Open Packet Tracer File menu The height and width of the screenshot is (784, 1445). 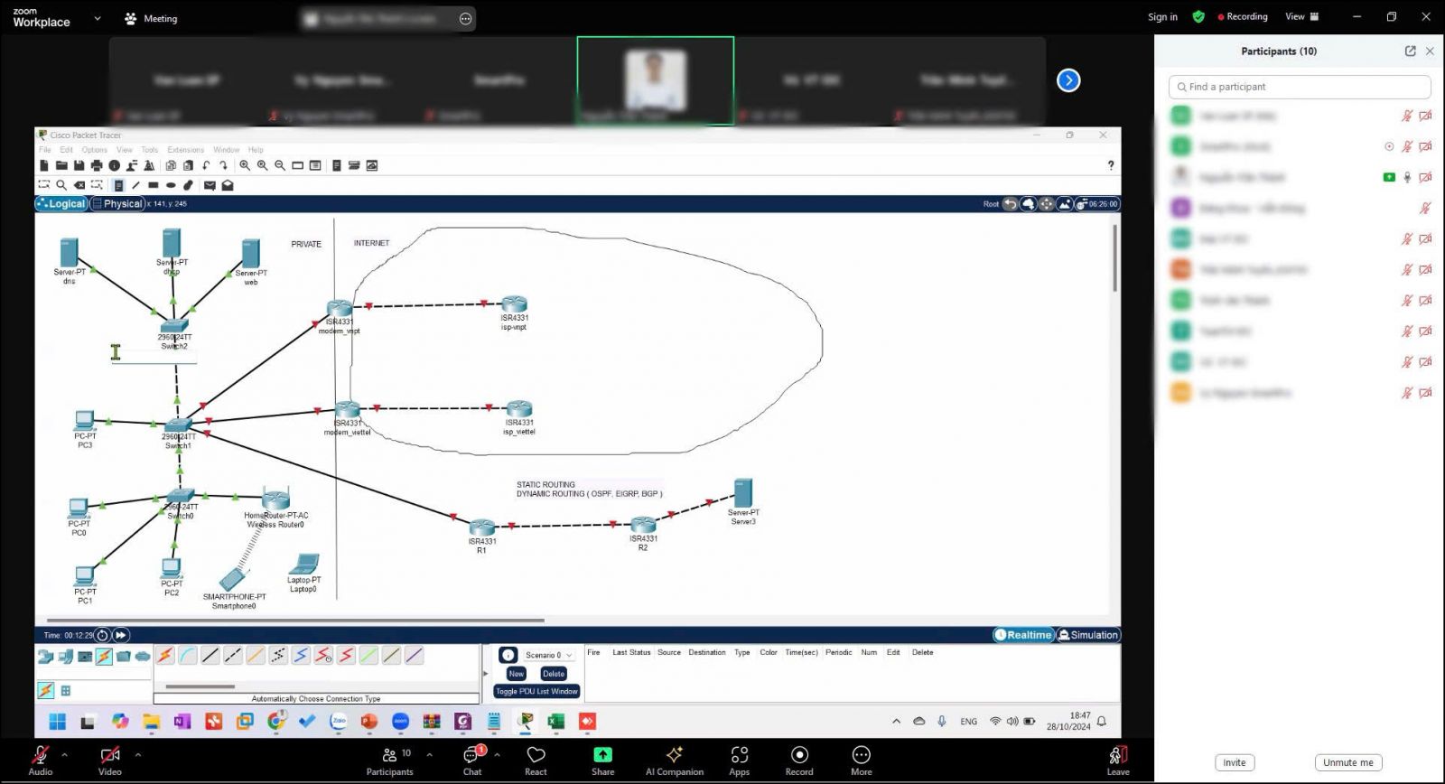pyautogui.click(x=45, y=150)
